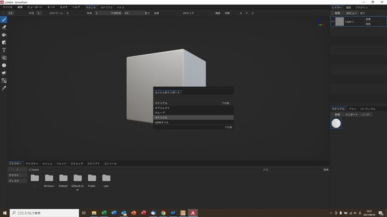The width and height of the screenshot is (387, 217).
Task: Open File Explorer from the taskbar
Action: (94, 213)
